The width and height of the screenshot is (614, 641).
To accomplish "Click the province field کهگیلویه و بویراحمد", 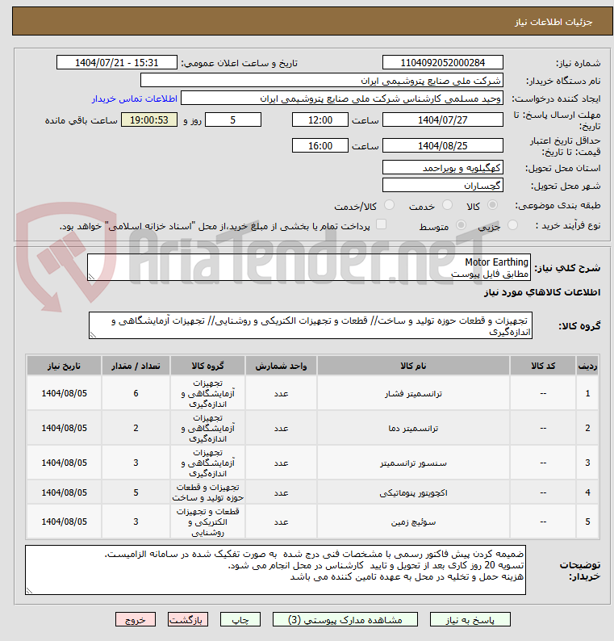I will click(x=443, y=168).
